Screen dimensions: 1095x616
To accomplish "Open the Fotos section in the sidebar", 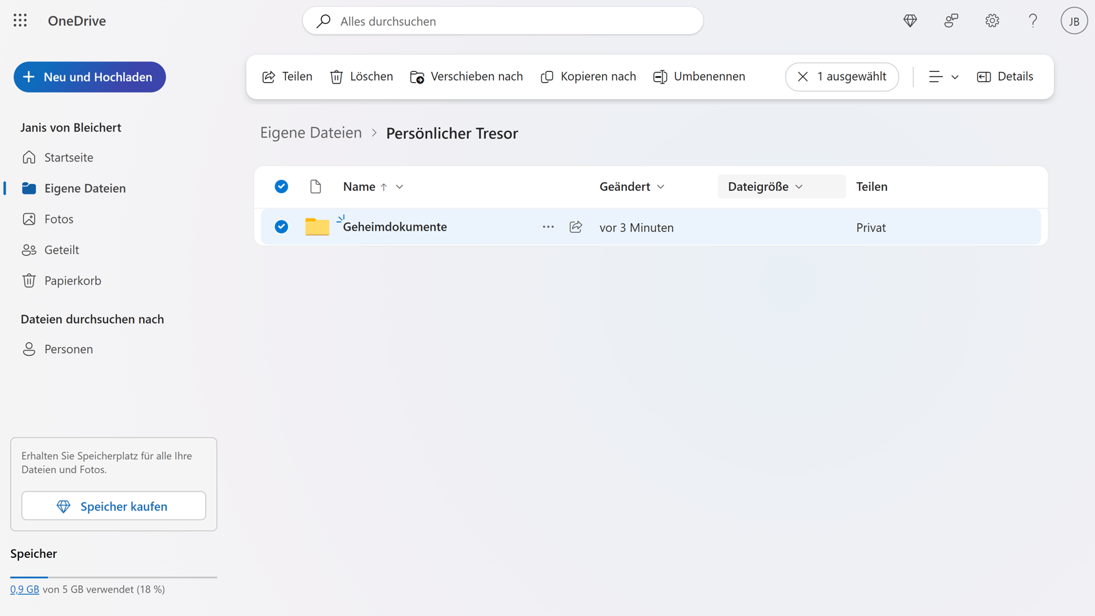I will tap(58, 218).
